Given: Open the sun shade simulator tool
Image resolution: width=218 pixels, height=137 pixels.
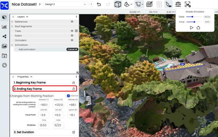Looking at the screenshot, I should coord(168,4).
